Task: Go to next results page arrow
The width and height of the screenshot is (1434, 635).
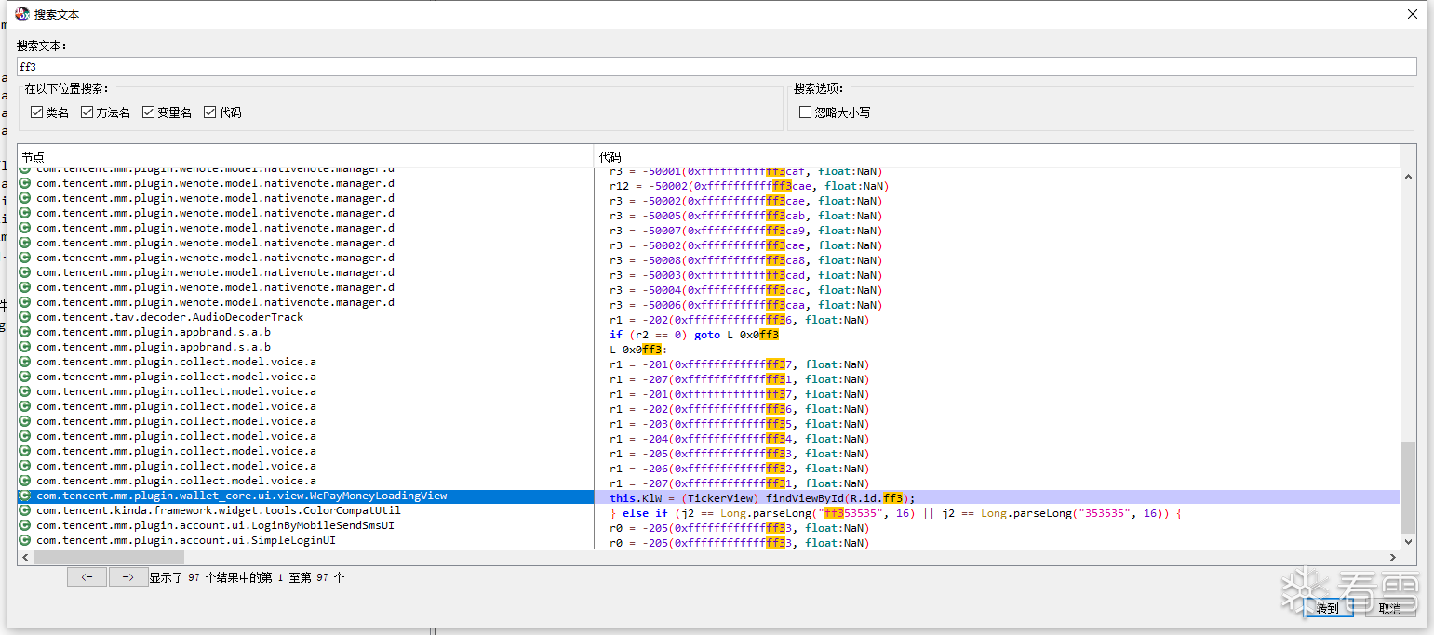Action: (x=128, y=577)
